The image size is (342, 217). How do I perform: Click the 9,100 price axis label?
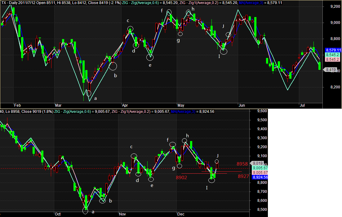tap(262, 156)
